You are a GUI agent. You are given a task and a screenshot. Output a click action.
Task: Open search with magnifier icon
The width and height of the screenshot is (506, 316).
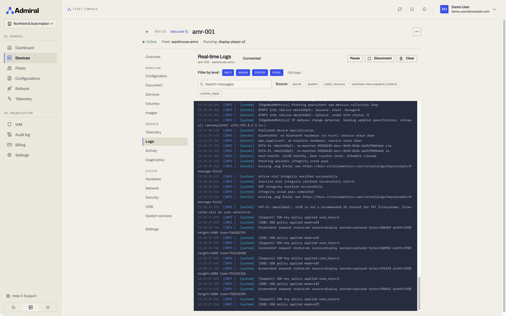click(412, 9)
